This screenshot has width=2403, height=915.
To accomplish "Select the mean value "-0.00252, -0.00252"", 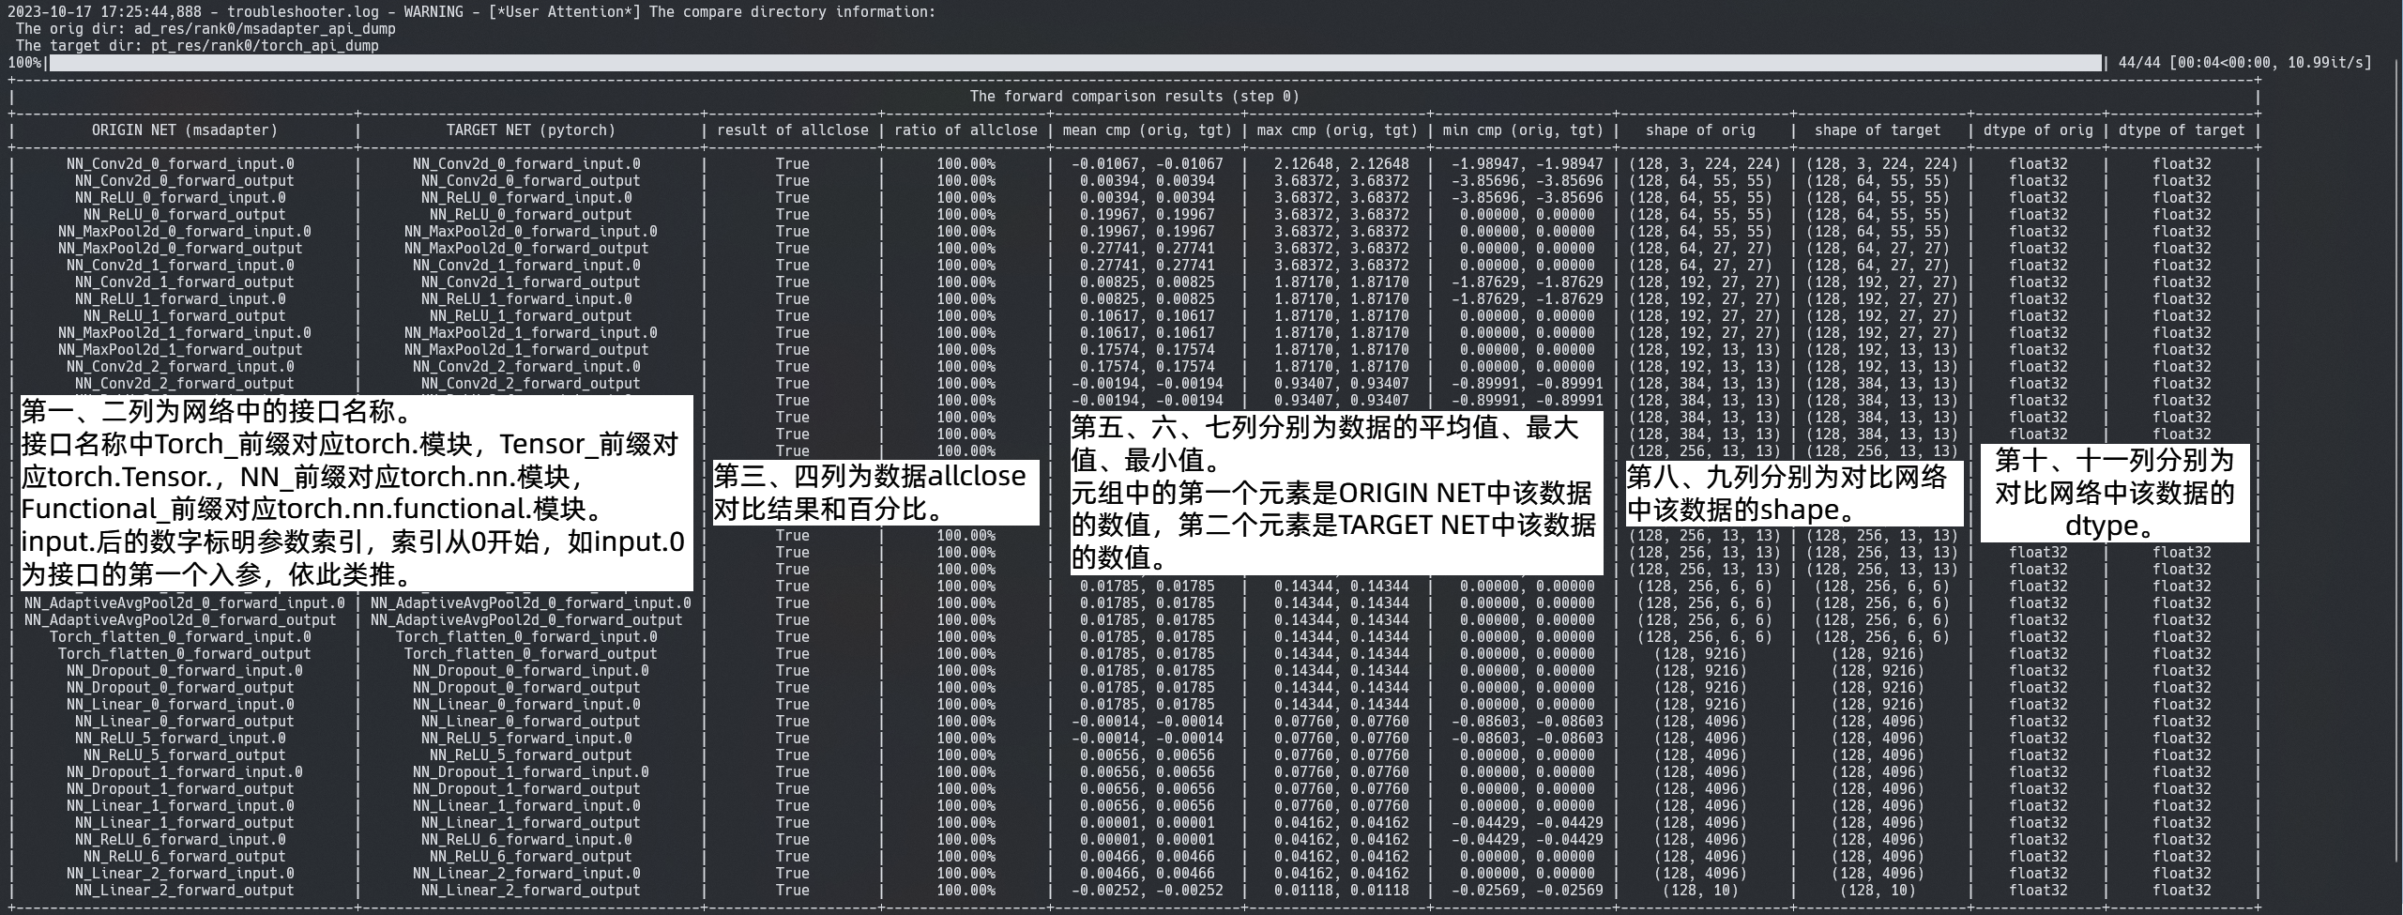I will coord(1148,891).
